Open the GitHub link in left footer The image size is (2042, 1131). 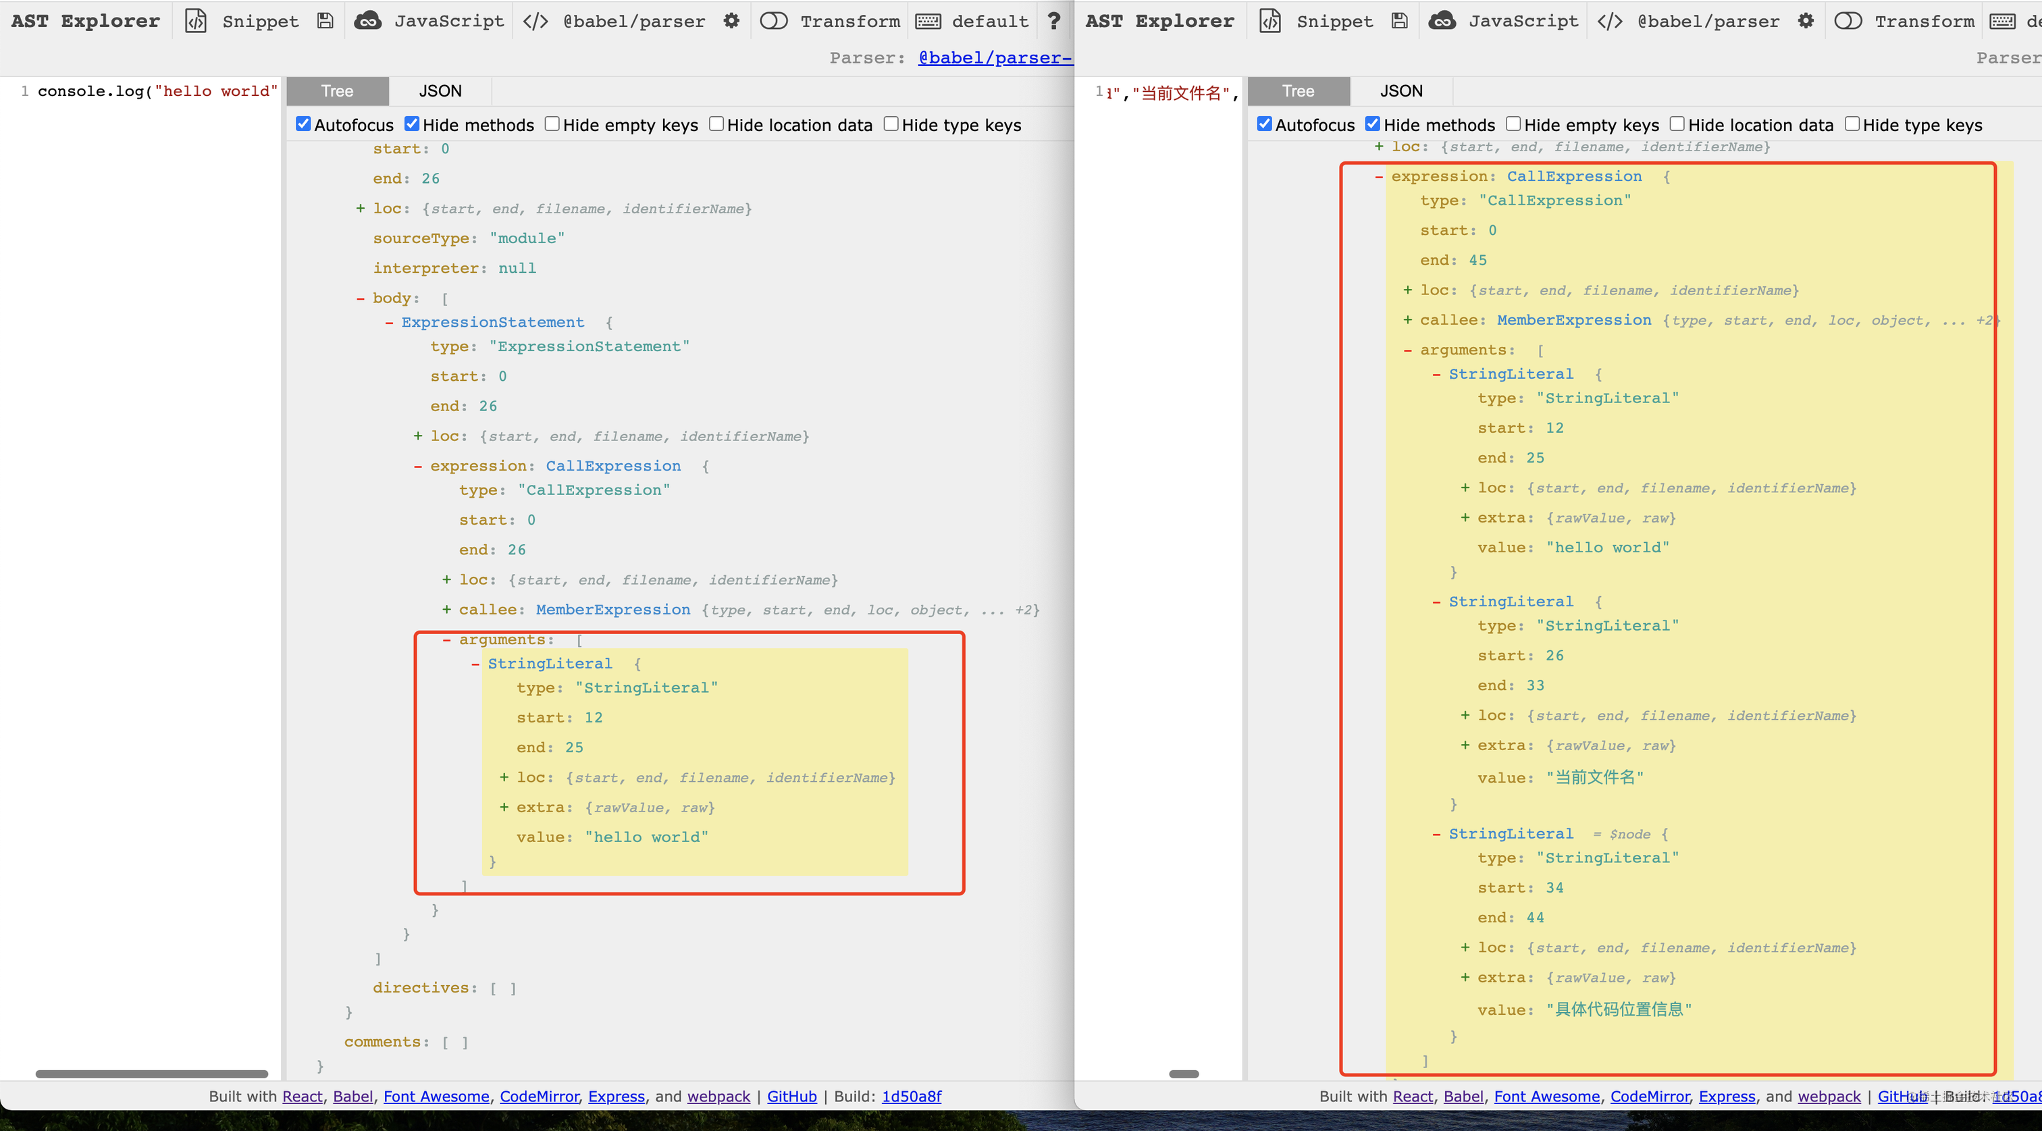[x=791, y=1096]
